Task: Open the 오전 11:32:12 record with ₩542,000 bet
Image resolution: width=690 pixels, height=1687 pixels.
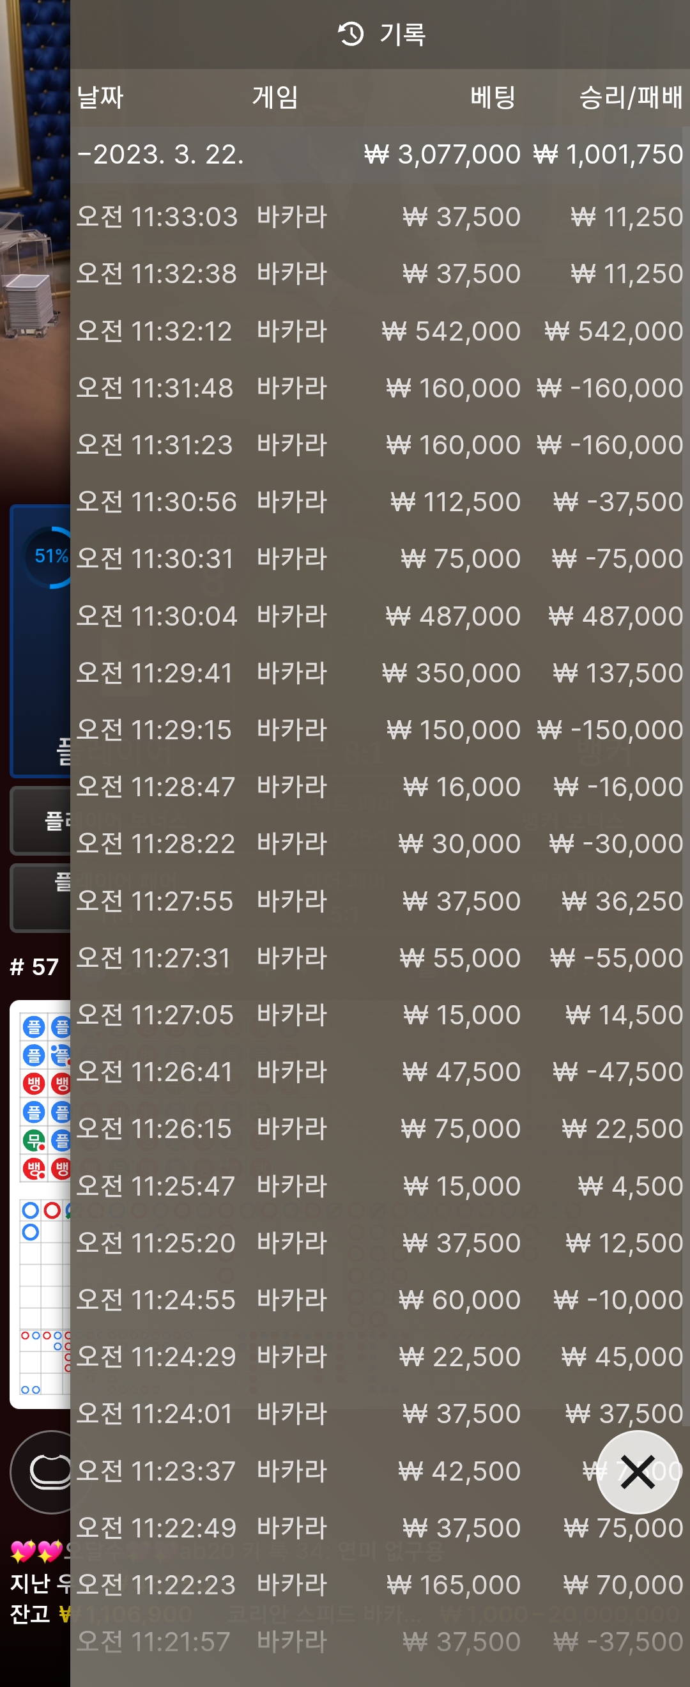Action: click(379, 331)
